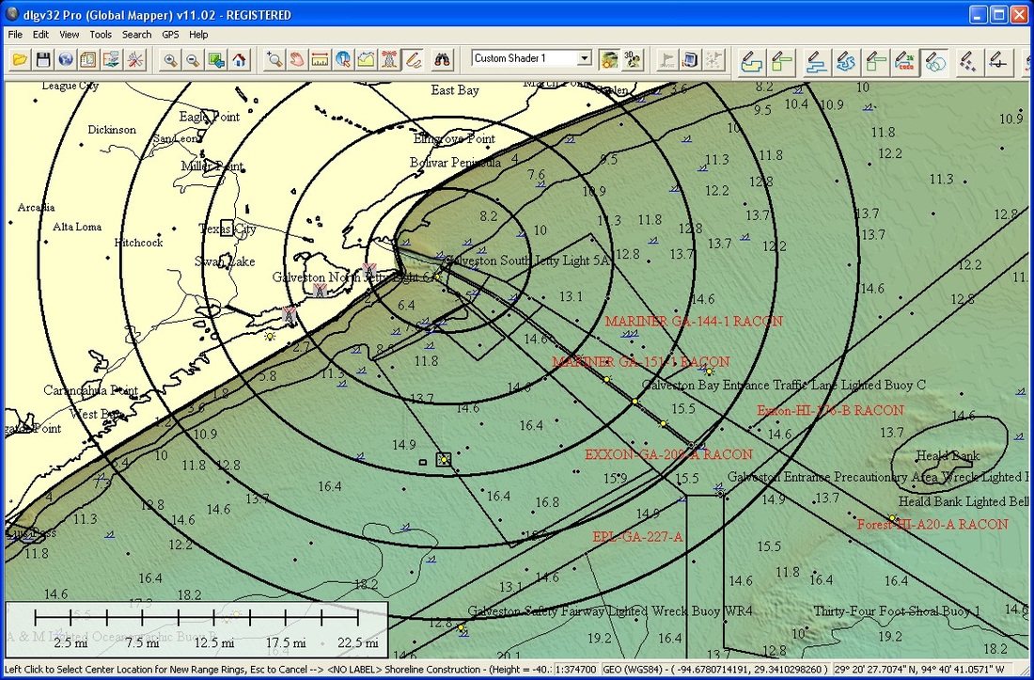
Task: Toggle hill shading on the map
Action: pyautogui.click(x=609, y=60)
